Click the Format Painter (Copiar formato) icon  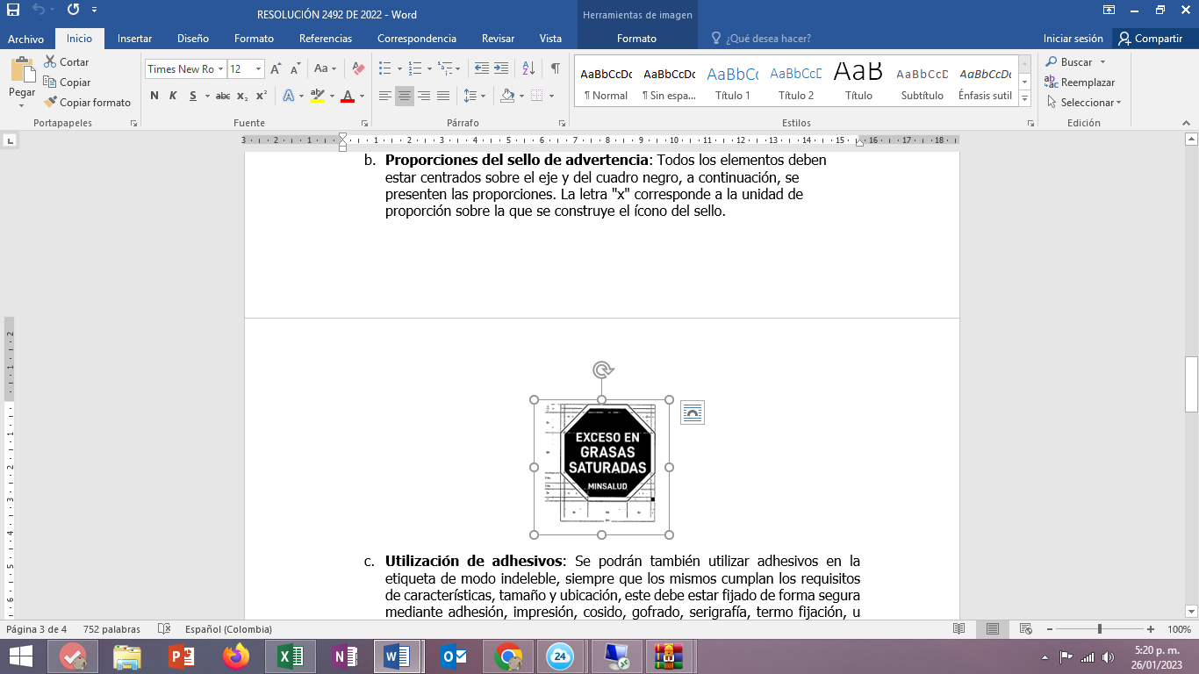tap(50, 103)
